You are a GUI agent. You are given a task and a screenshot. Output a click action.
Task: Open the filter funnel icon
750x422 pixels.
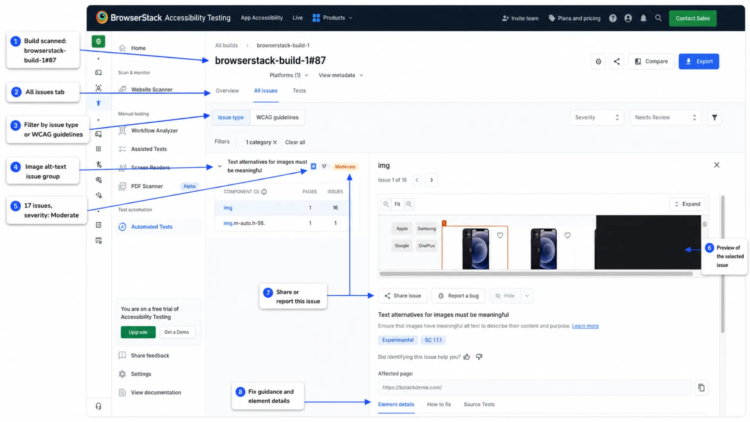[714, 117]
